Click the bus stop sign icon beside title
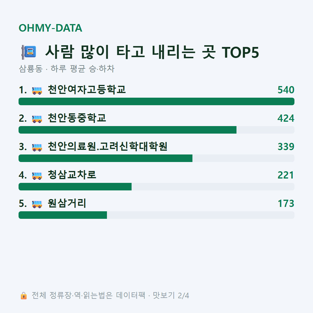Image resolution: width=313 pixels, height=313 pixels. point(29,52)
